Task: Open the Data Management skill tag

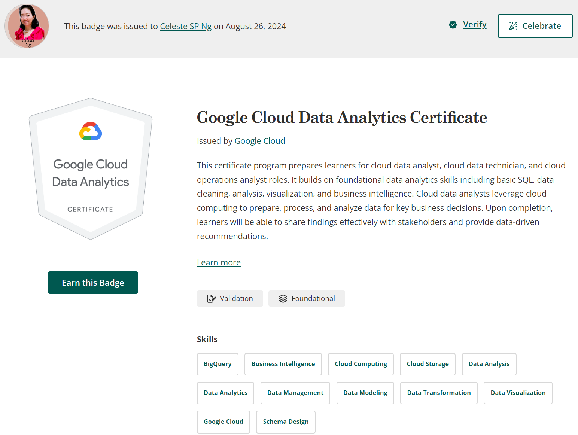Action: pyautogui.click(x=295, y=393)
